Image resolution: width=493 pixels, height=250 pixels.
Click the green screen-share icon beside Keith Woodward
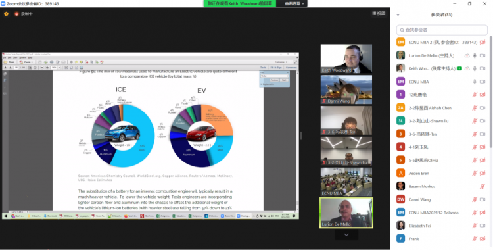pyautogui.click(x=459, y=68)
